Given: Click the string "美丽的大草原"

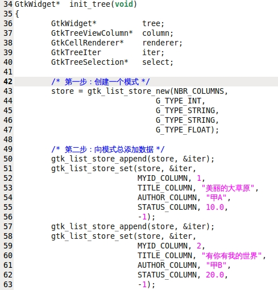Looking at the screenshot, I should pos(227,188).
